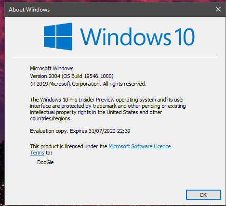Open the Microsoft Software Licence link

140,146
